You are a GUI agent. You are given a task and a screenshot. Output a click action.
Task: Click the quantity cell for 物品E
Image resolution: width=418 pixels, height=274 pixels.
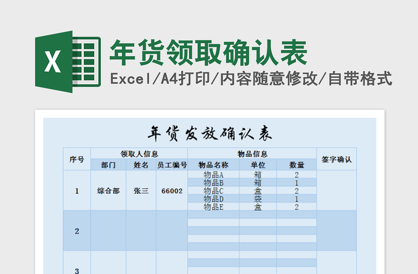point(296,206)
